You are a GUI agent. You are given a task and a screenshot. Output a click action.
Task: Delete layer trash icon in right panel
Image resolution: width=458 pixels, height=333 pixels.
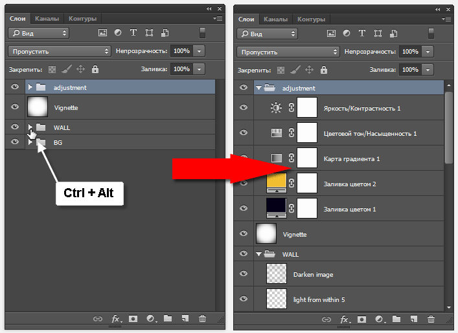pyautogui.click(x=431, y=319)
